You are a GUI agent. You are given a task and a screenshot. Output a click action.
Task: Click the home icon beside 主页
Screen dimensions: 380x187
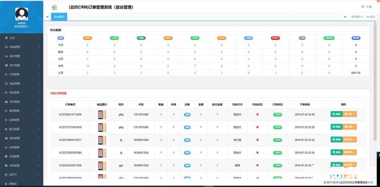coord(6,38)
